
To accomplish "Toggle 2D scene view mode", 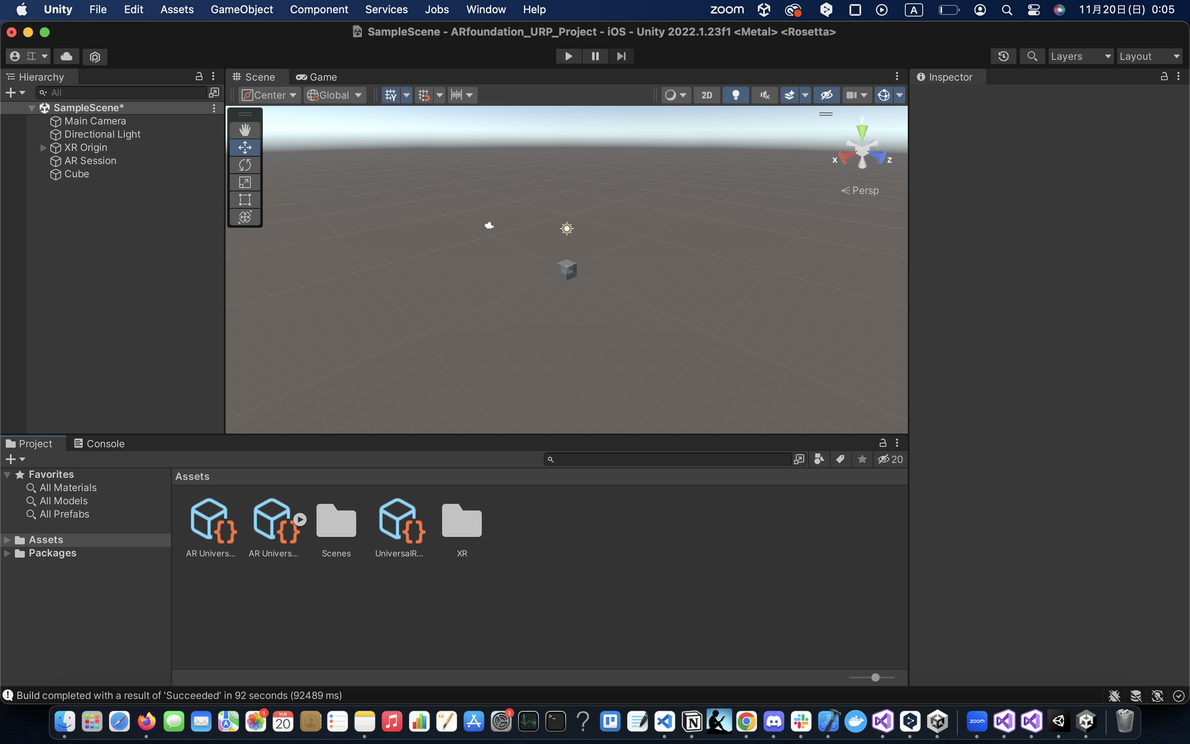I will click(x=707, y=95).
